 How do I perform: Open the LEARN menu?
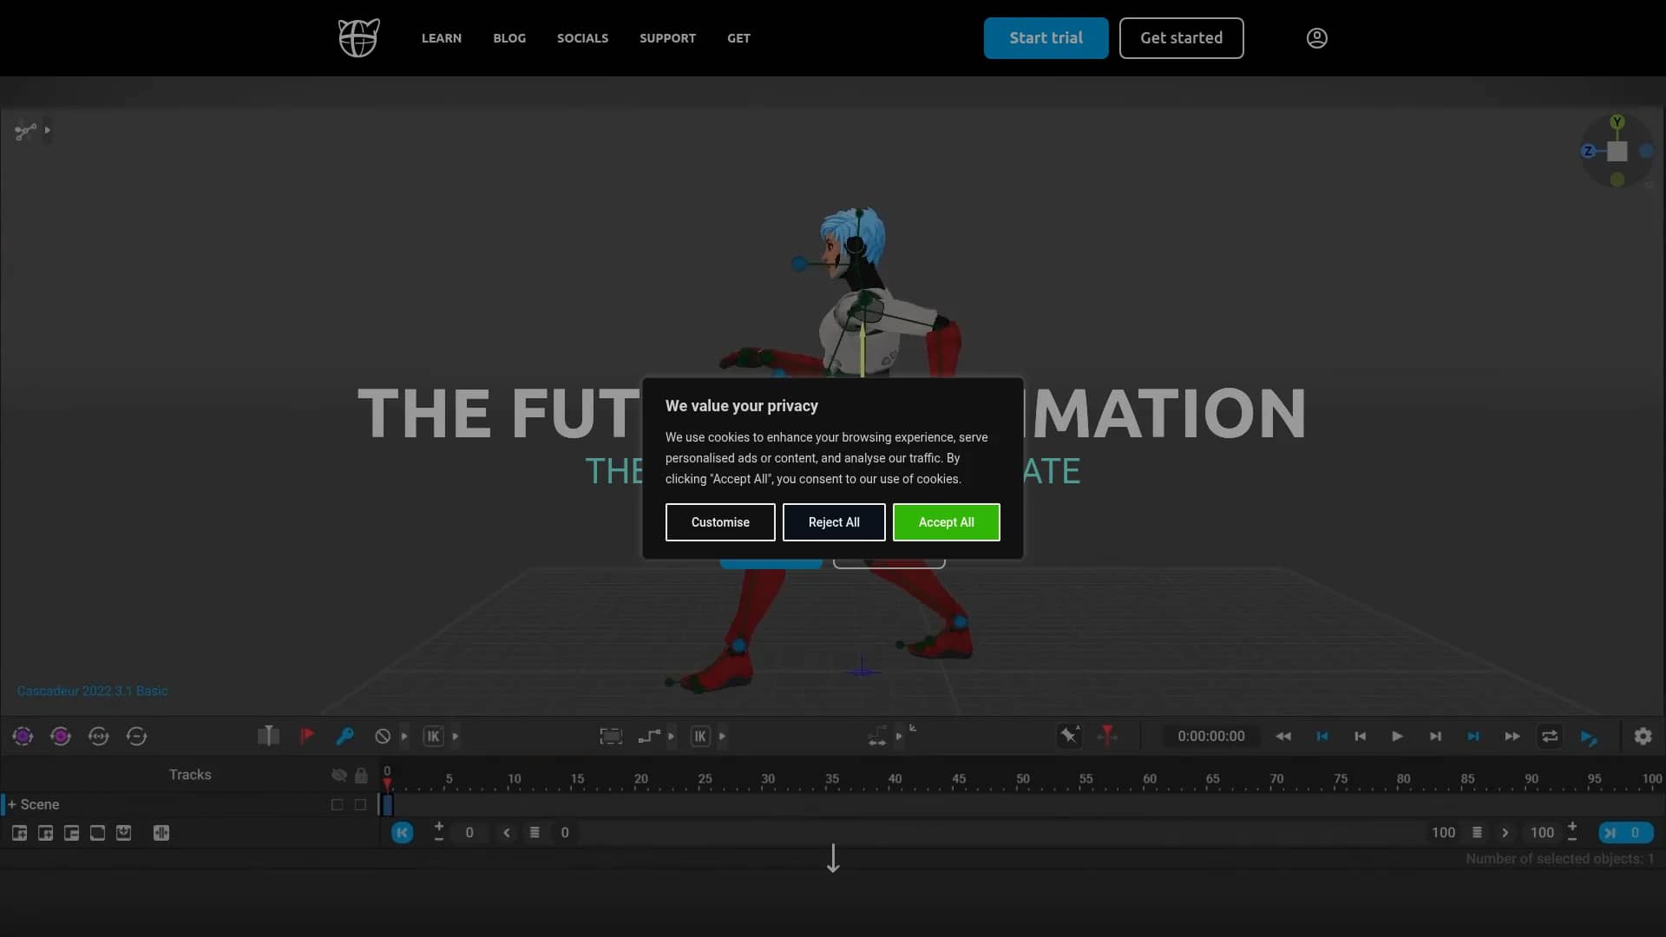pyautogui.click(x=442, y=38)
